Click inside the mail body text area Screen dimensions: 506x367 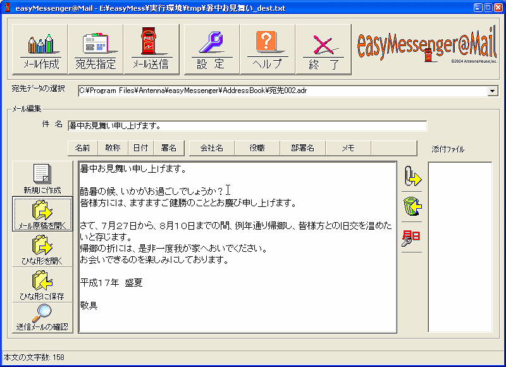tap(238, 247)
